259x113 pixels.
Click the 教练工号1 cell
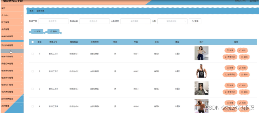(53, 54)
